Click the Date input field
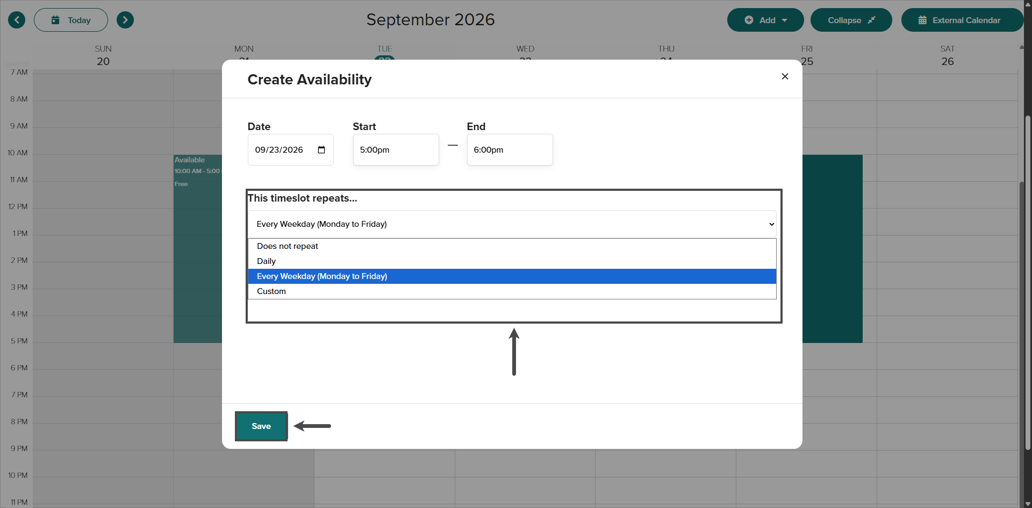Viewport: 1032px width, 508px height. pyautogui.click(x=290, y=150)
